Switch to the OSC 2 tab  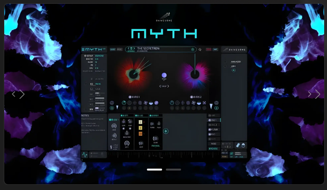[x=213, y=125]
